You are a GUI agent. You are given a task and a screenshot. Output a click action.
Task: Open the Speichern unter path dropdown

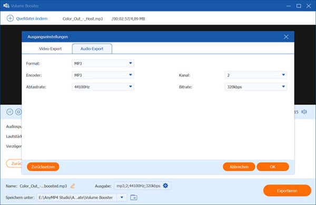click(122, 197)
